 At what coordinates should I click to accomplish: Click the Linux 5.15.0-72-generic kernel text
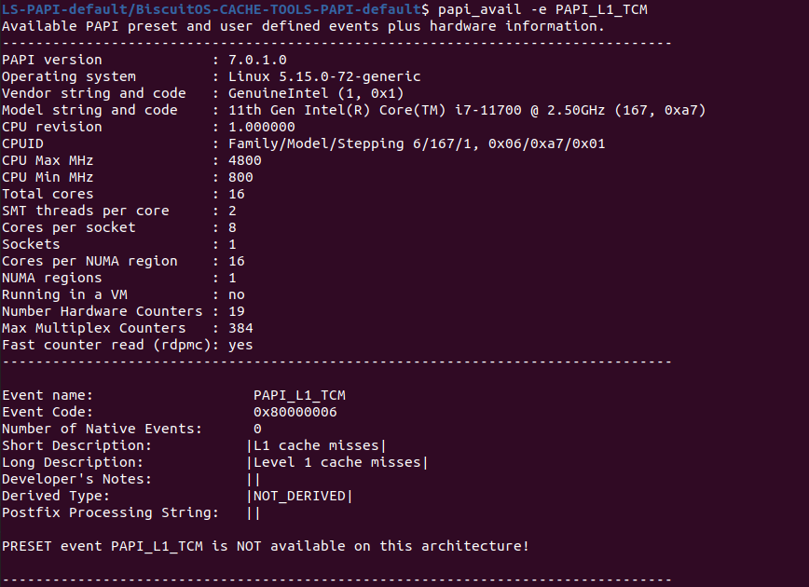(x=324, y=76)
